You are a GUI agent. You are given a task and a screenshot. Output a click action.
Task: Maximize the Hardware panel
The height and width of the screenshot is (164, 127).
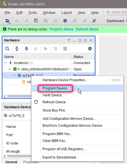(x=80, y=40)
